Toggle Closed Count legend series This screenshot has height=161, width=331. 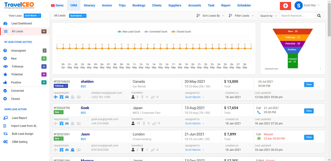point(181,32)
